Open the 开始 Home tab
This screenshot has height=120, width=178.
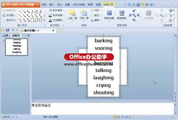tap(44, 5)
